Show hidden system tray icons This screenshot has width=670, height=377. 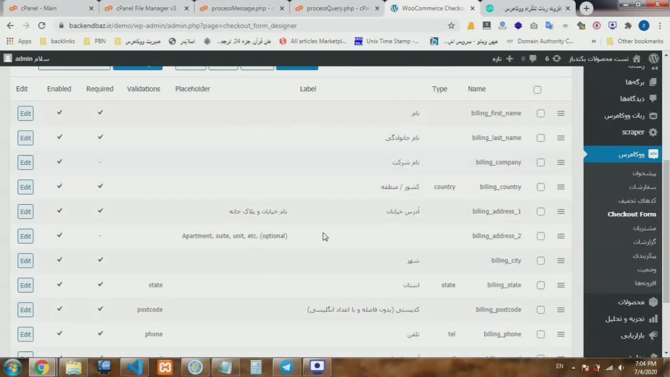coord(573,367)
